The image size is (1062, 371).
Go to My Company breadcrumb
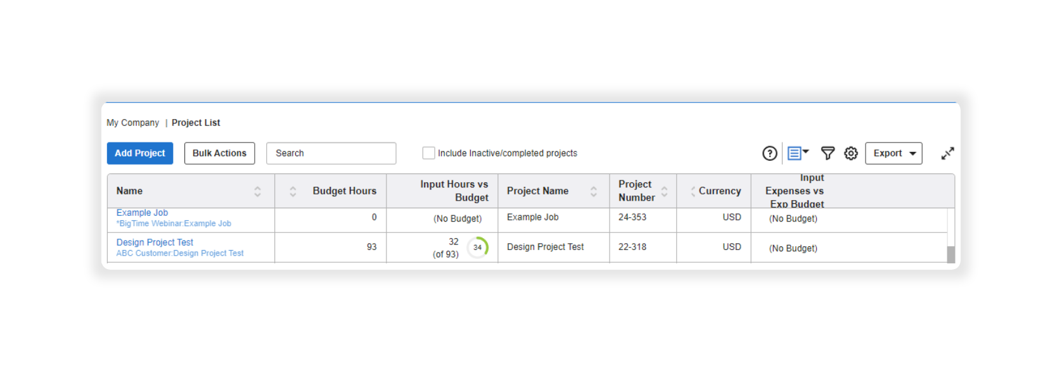[133, 123]
